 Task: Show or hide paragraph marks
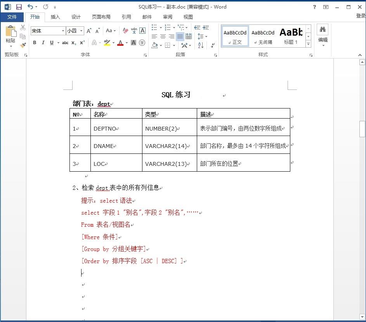[x=213, y=45]
